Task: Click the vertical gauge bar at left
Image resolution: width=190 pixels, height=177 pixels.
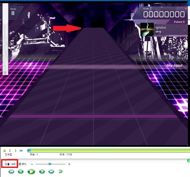Action: tap(5, 39)
